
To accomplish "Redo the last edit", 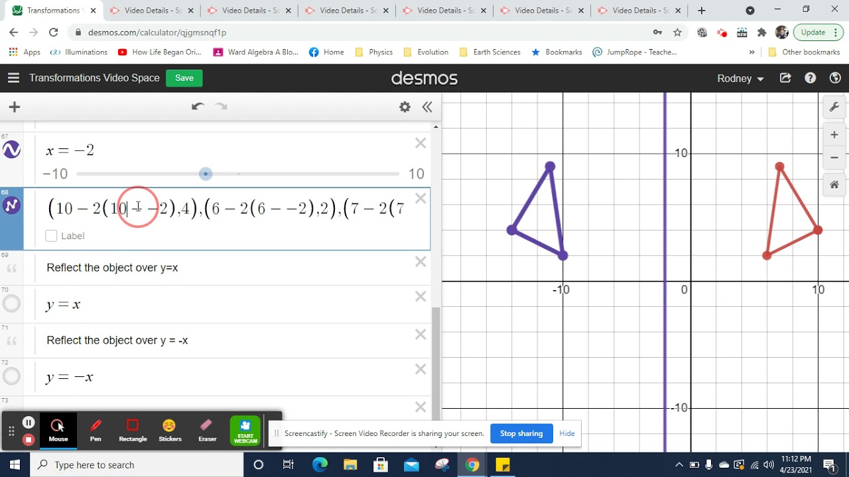I will [221, 107].
